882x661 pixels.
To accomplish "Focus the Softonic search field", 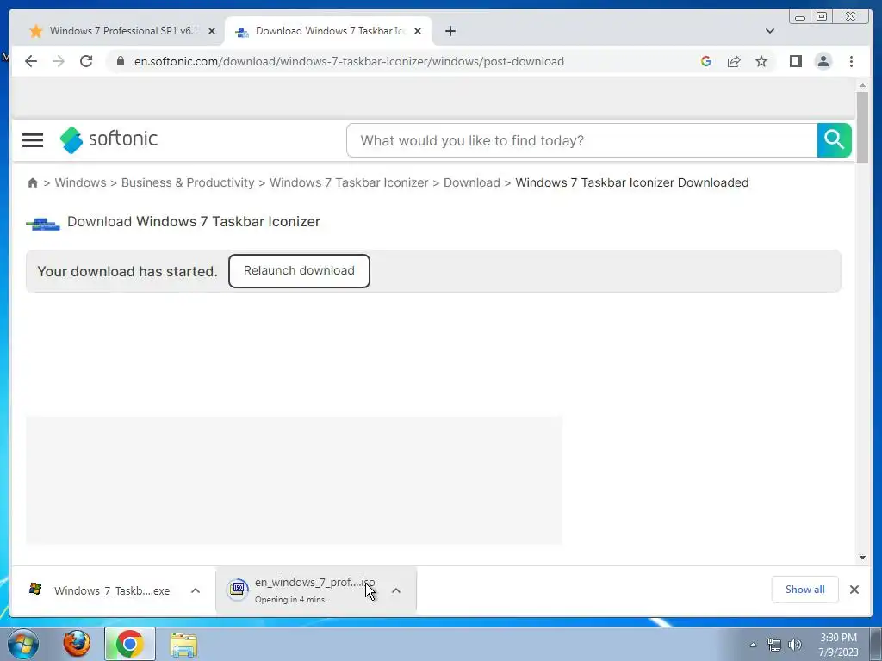I will point(581,140).
